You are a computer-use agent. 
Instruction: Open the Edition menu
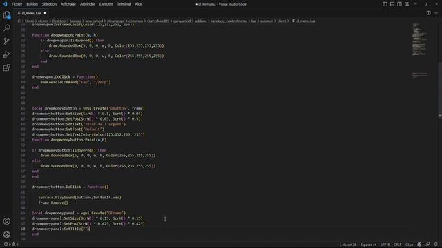(32, 4)
